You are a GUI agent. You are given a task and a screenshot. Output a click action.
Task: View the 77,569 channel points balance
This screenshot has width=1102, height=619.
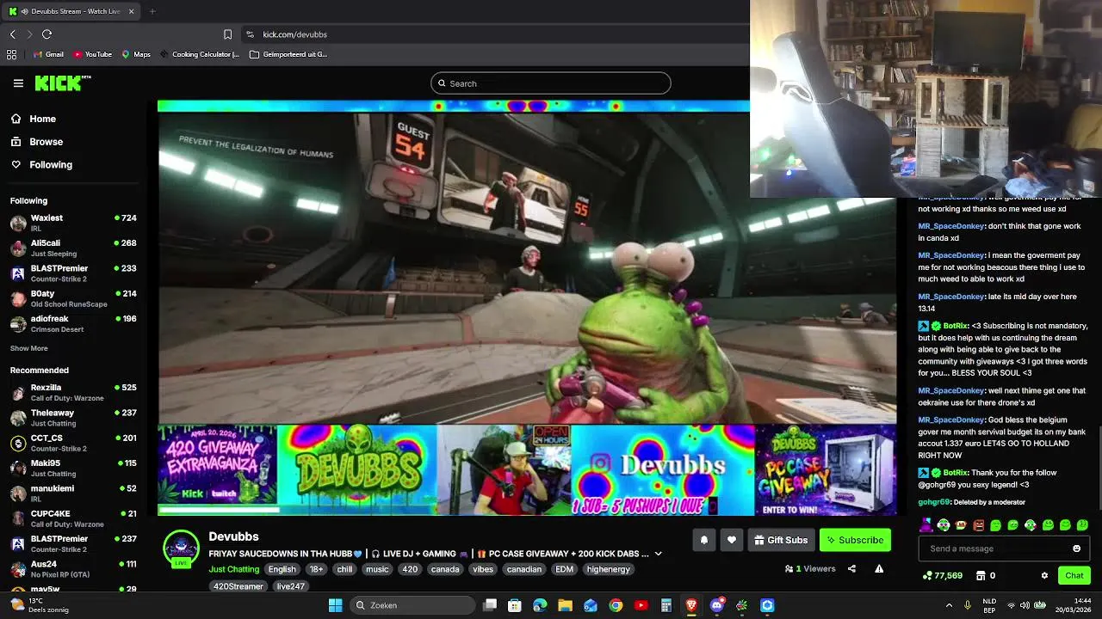coord(943,575)
